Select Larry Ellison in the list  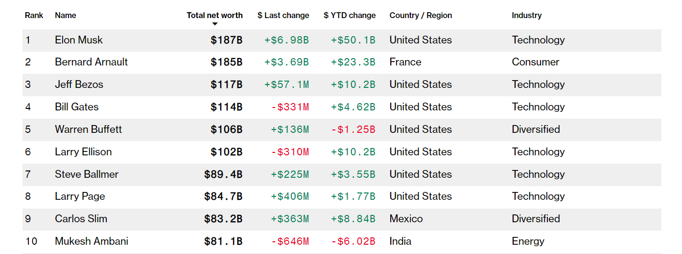[83, 152]
